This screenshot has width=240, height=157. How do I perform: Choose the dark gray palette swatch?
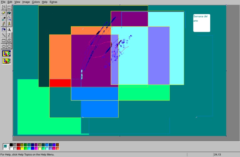coord(15,145)
